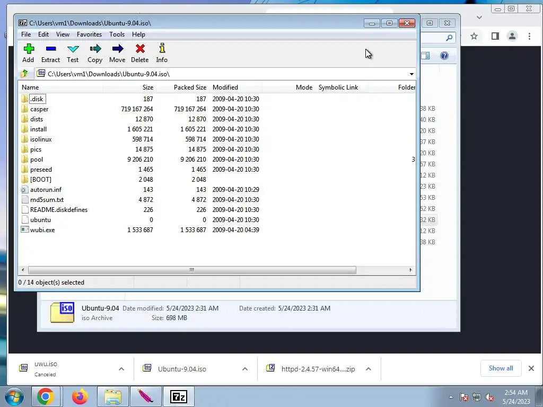The width and height of the screenshot is (543, 407).
Task: Expand the address path dropdown
Action: tap(411, 74)
